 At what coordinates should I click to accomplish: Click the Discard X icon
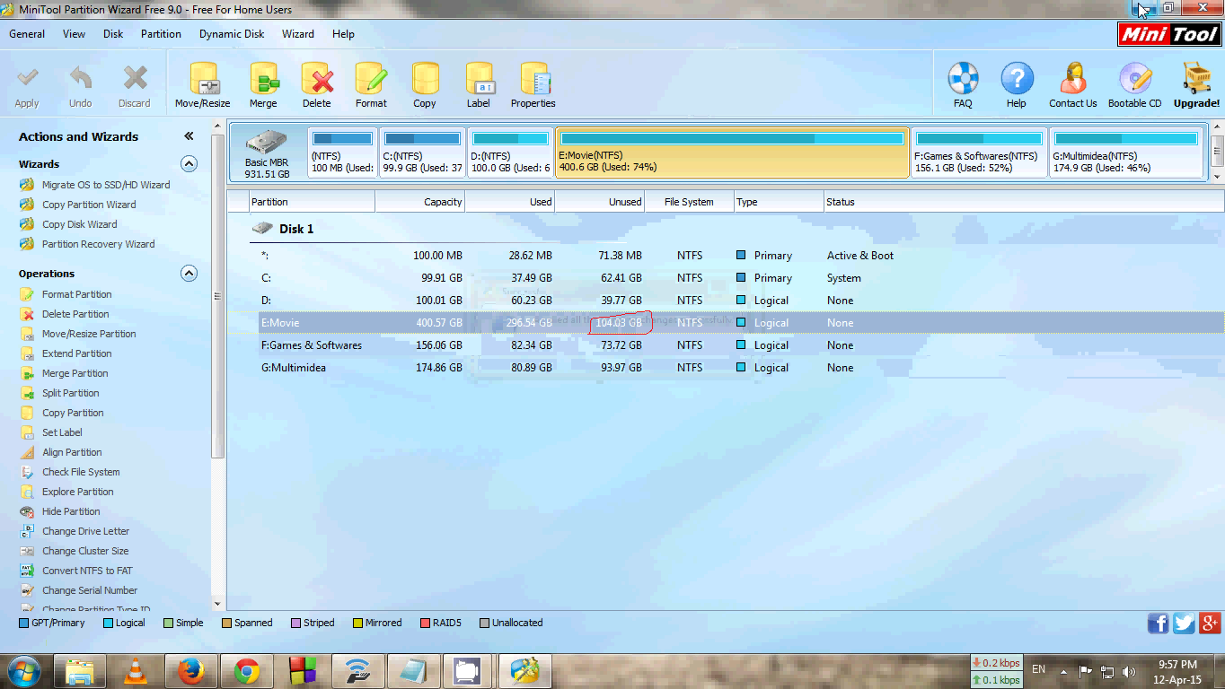(135, 78)
